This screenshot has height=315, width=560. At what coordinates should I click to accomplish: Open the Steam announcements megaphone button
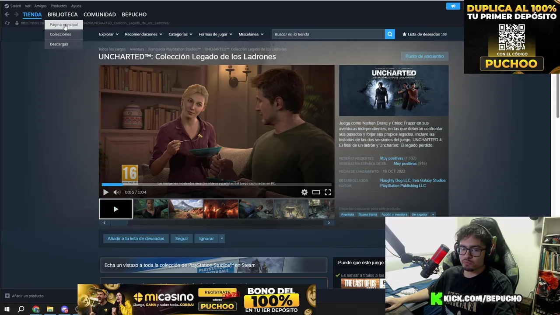(x=453, y=6)
